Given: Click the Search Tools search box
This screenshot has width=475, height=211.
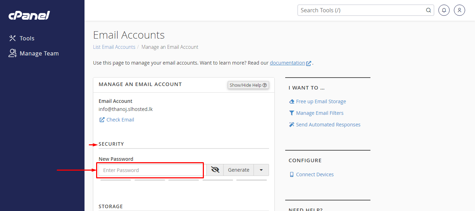Looking at the screenshot, I should [x=361, y=10].
